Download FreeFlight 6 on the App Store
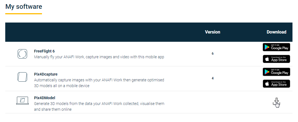Screen dimensions: 298x122 tap(276, 59)
